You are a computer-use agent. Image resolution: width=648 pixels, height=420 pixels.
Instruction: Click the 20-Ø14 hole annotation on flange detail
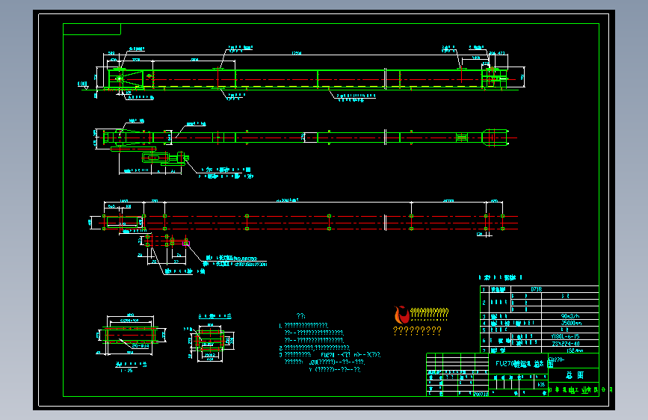(x=141, y=346)
